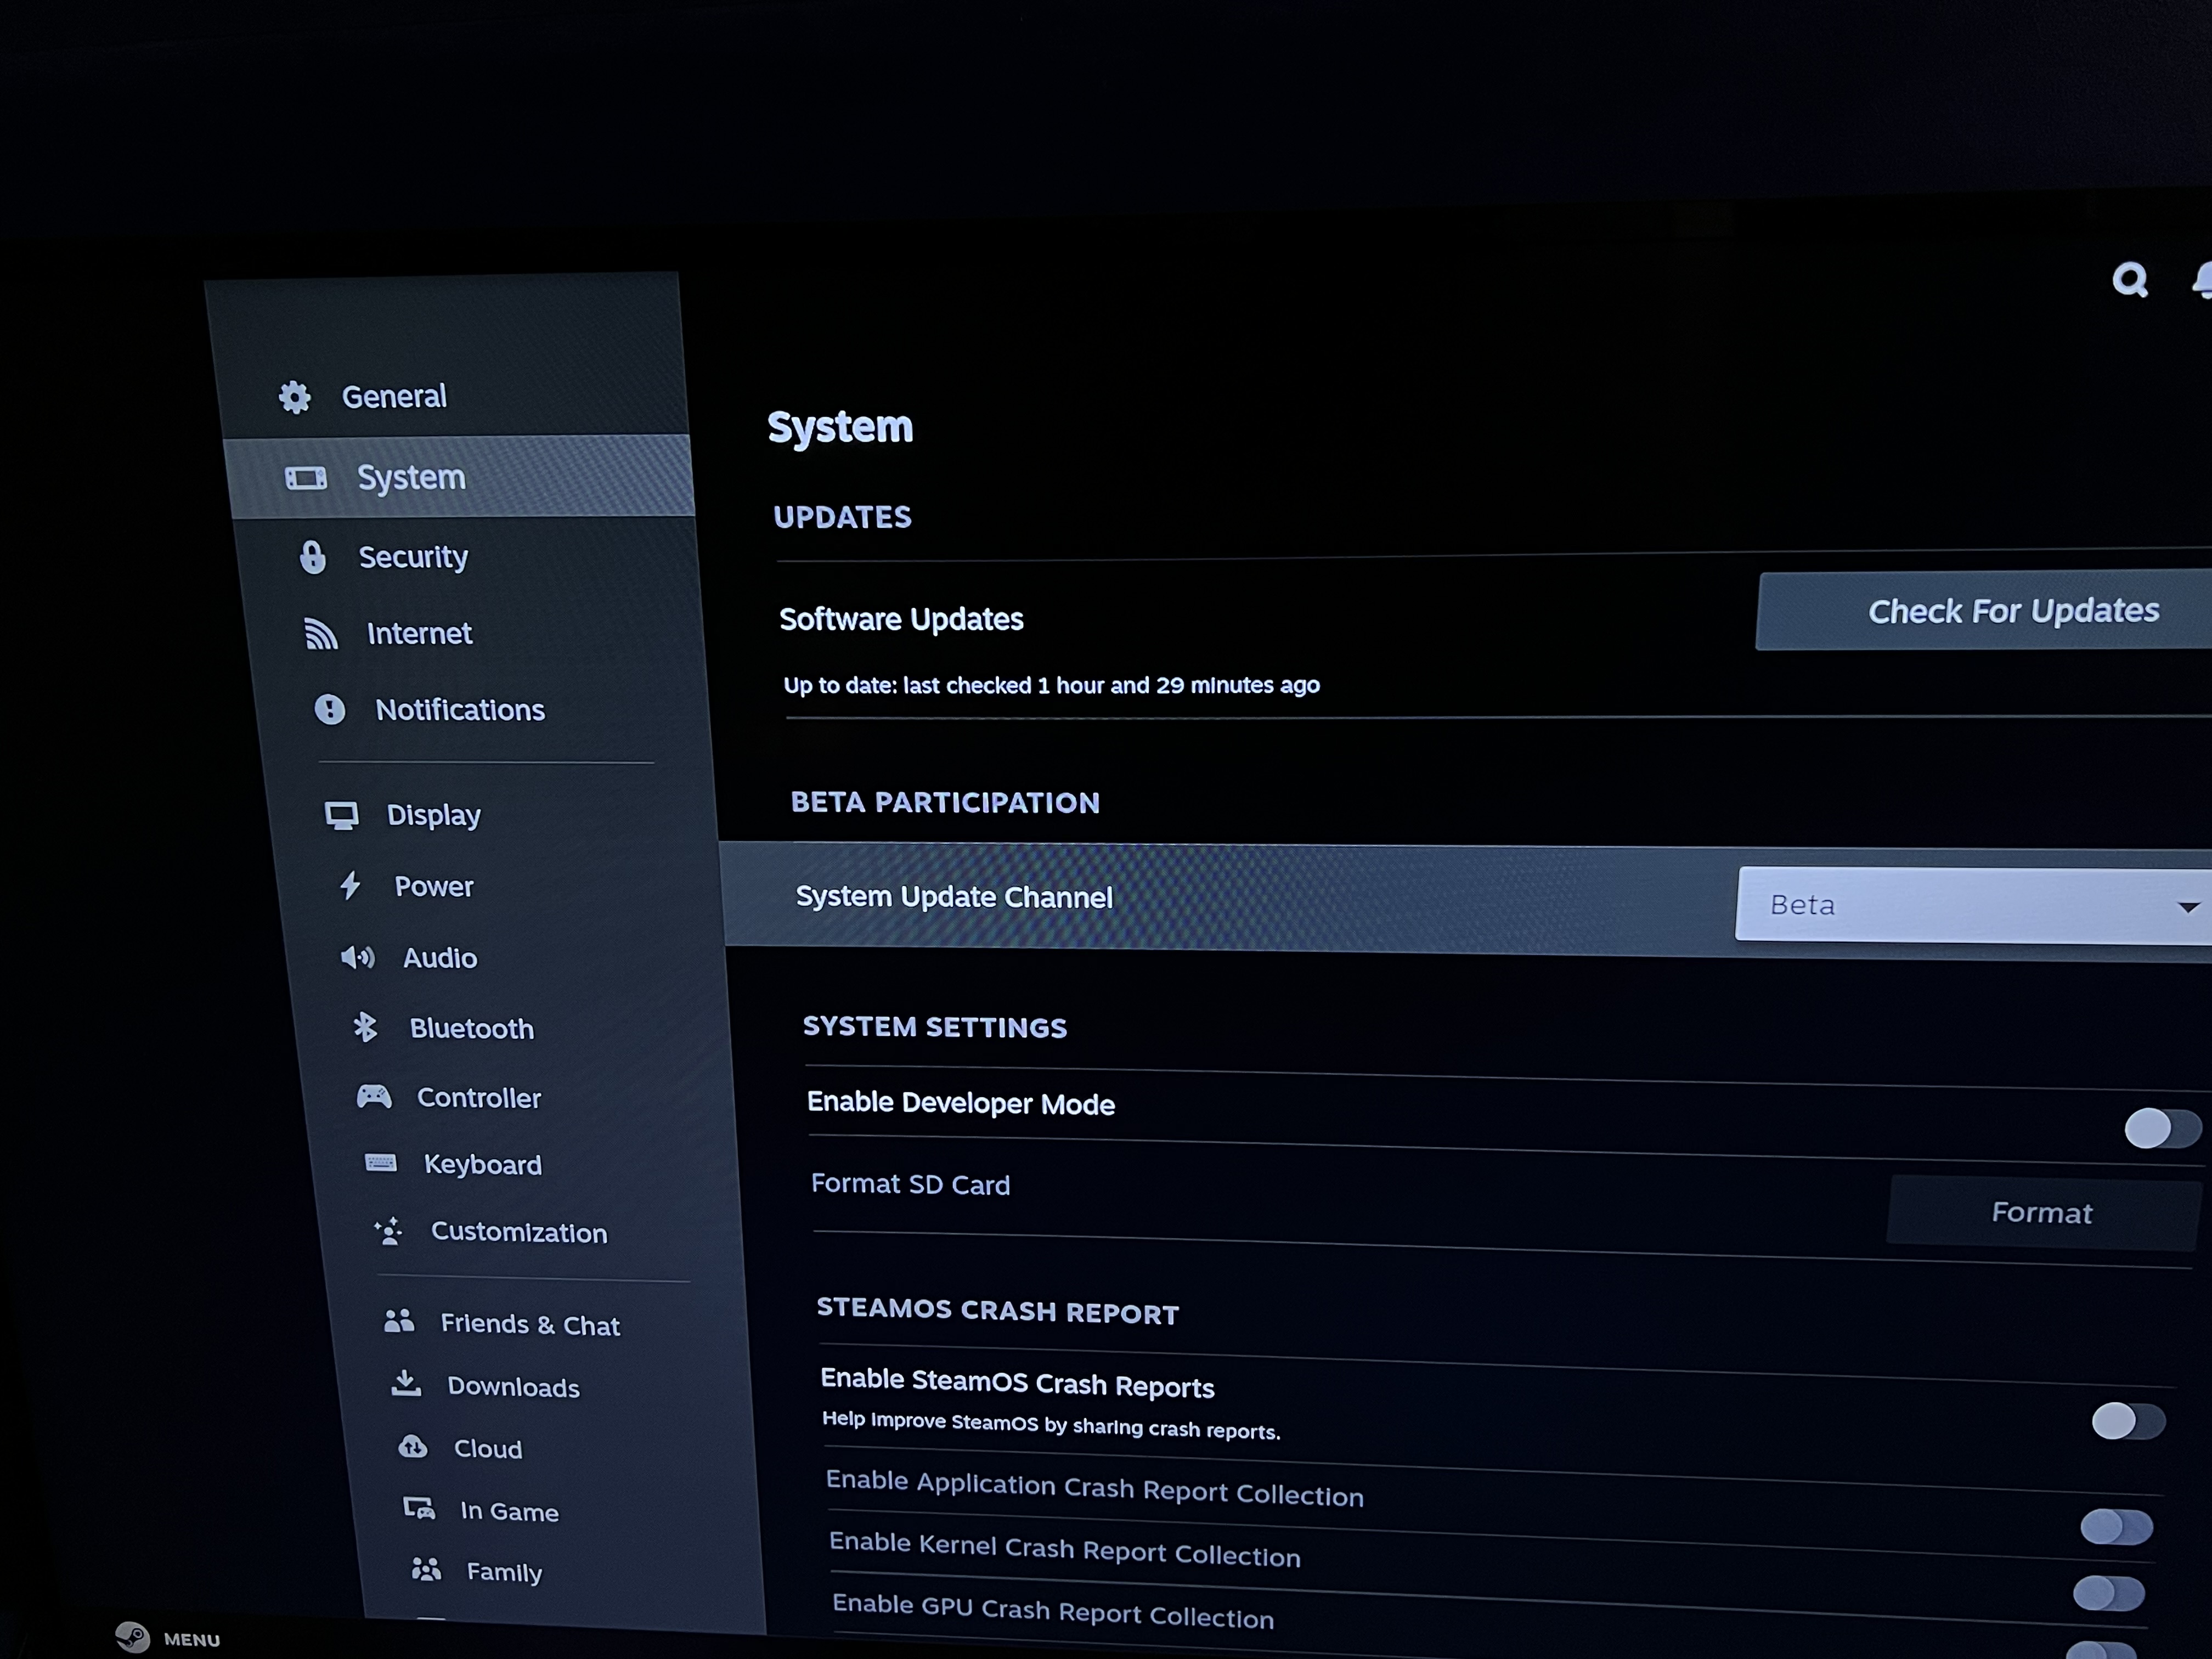Click the Audio speaker icon

click(357, 957)
